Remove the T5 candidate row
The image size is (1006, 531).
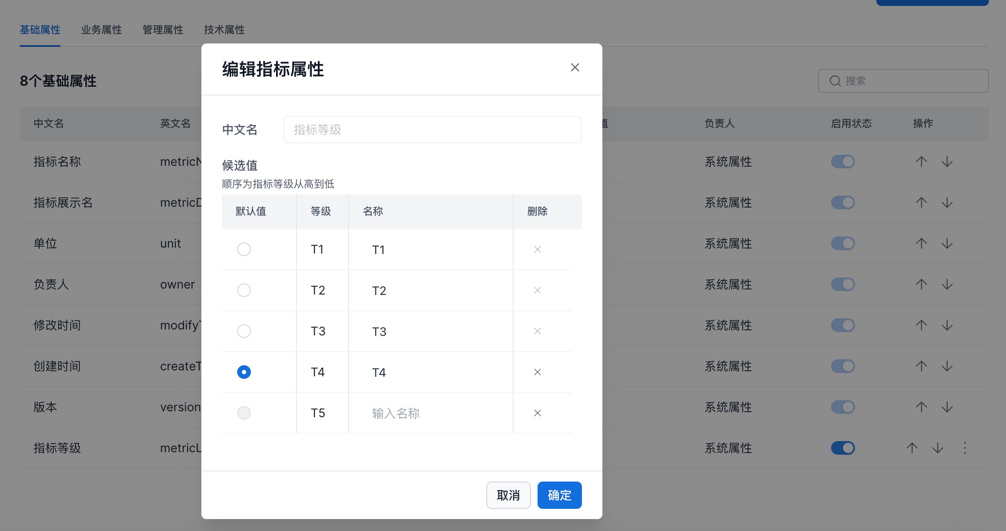point(537,413)
